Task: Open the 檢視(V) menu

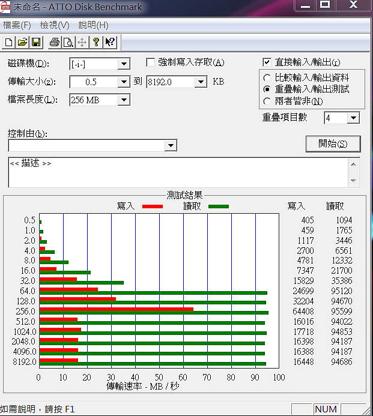Action: [55, 25]
